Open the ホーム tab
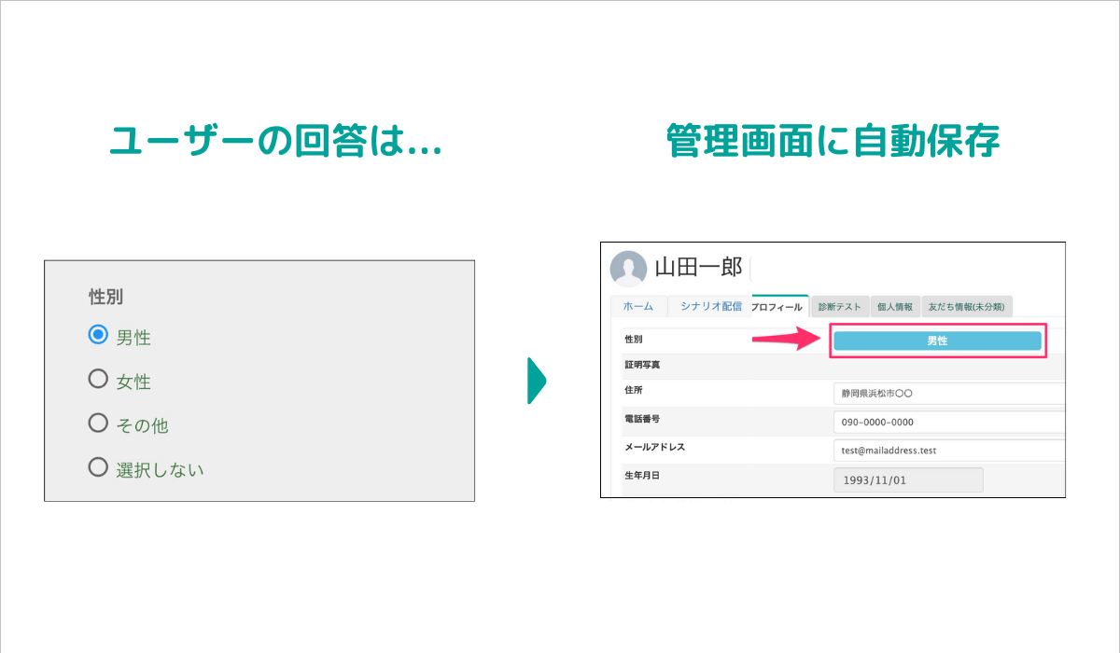Image resolution: width=1120 pixels, height=653 pixels. click(x=637, y=306)
